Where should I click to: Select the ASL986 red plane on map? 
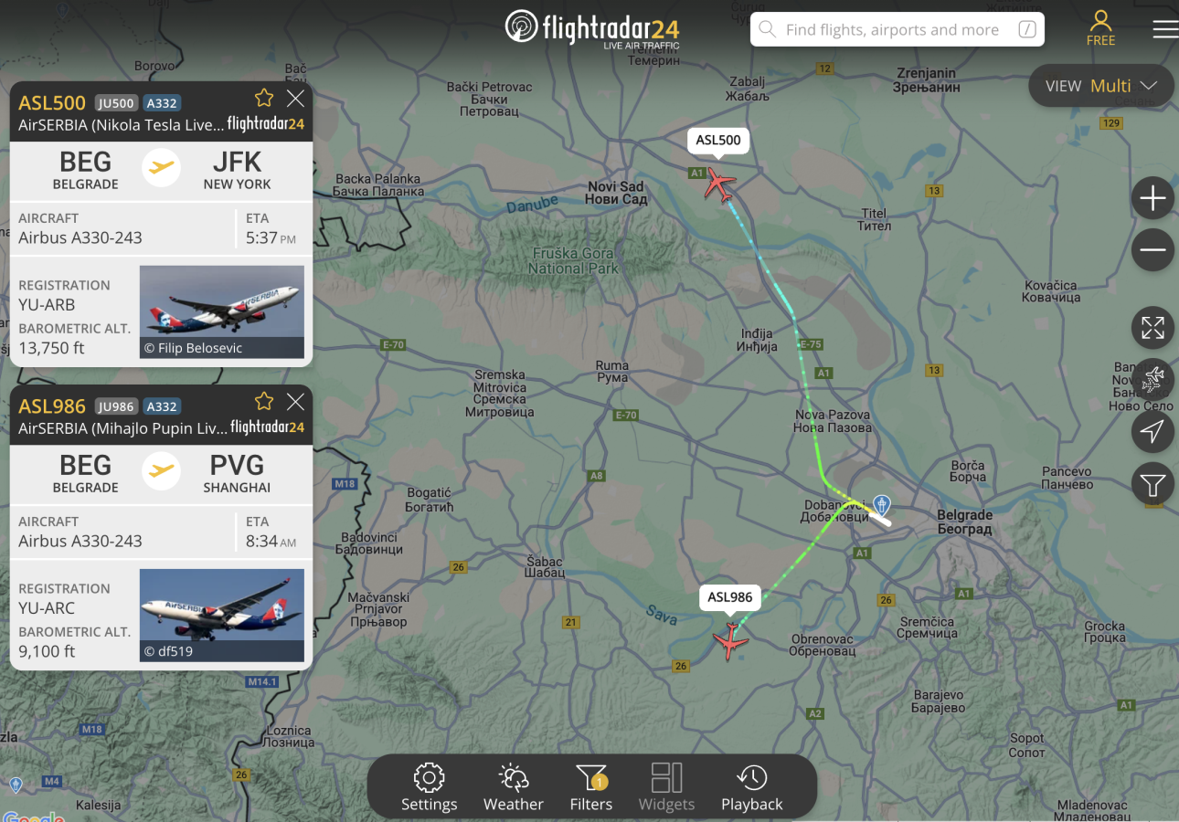[x=730, y=642]
